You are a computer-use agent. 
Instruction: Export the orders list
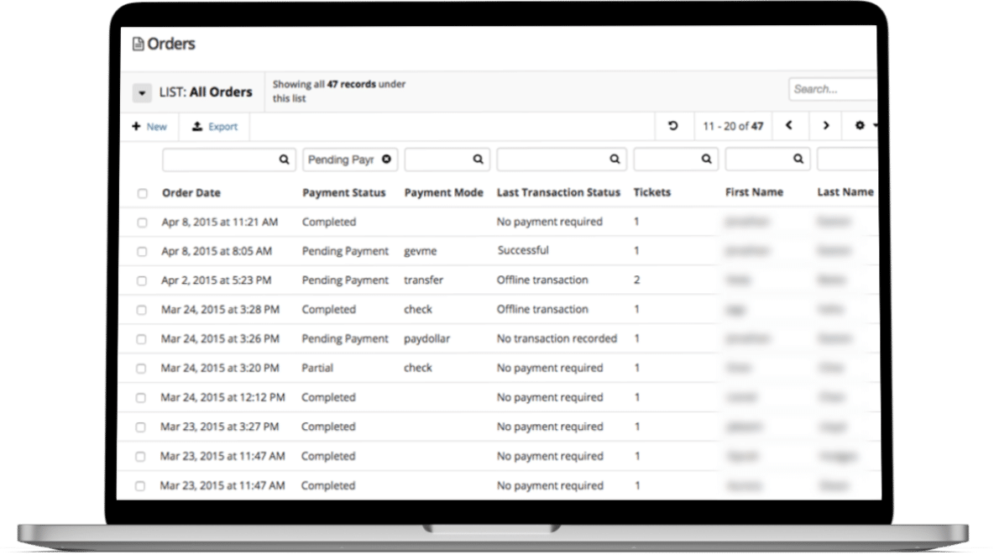(x=215, y=127)
